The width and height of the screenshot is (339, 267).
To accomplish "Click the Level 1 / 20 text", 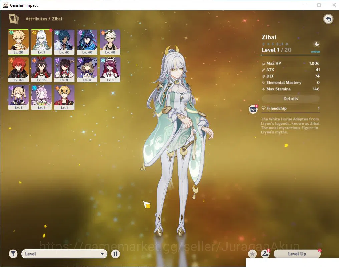I will point(276,50).
